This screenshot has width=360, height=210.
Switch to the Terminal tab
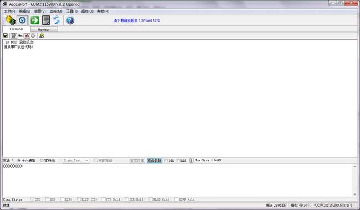[16, 29]
